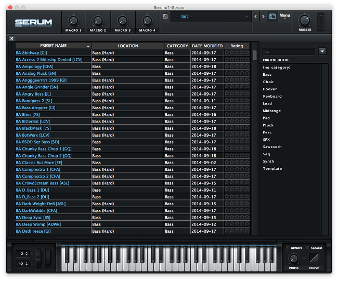Image resolution: width=338 pixels, height=281 pixels.
Task: Rate BA Deth reece [GI] with stars
Action: 237,231
